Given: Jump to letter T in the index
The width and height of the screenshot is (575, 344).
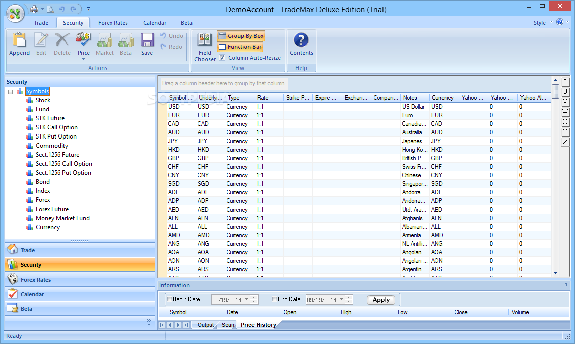Looking at the screenshot, I should tap(565, 81).
